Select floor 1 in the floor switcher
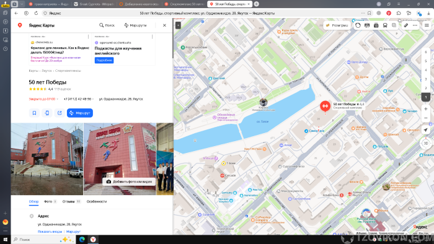Screen dimensions: 434x244 pyautogui.click(x=426, y=97)
